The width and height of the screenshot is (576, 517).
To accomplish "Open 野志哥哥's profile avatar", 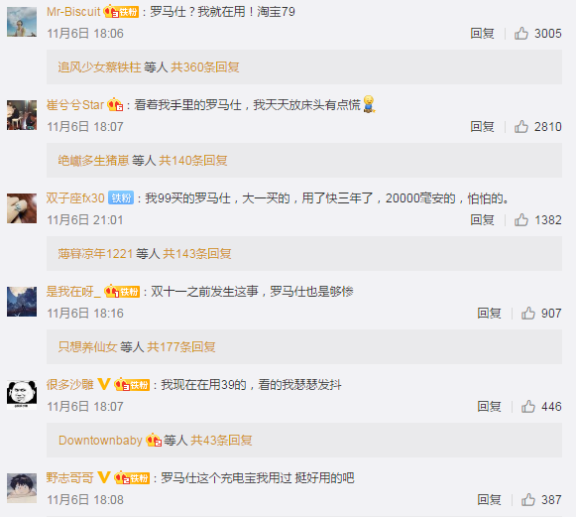I will tap(22, 488).
